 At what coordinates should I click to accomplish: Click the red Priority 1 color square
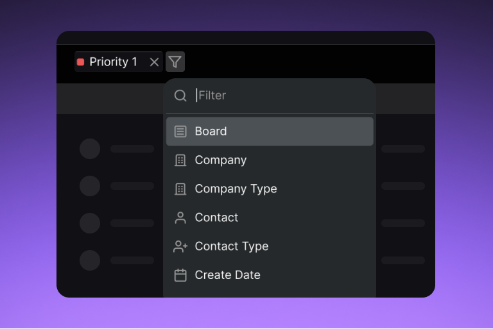(81, 62)
